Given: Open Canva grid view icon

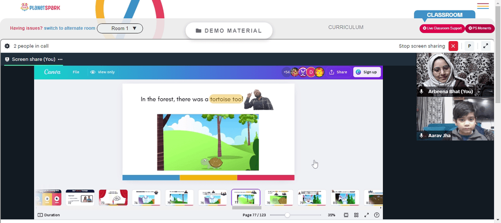Looking at the screenshot, I should pyautogui.click(x=356, y=215).
